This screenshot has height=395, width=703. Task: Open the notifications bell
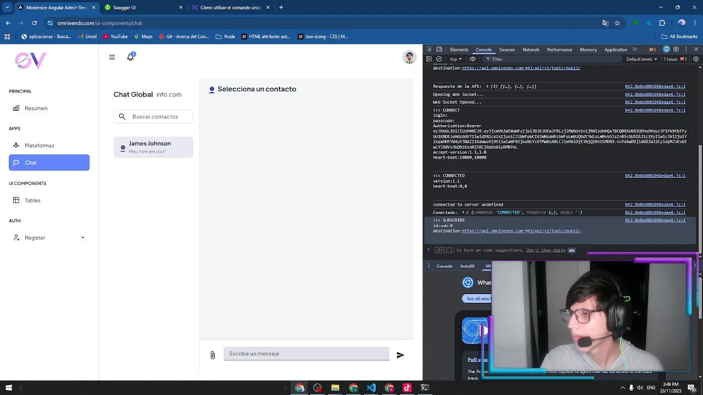tap(131, 57)
